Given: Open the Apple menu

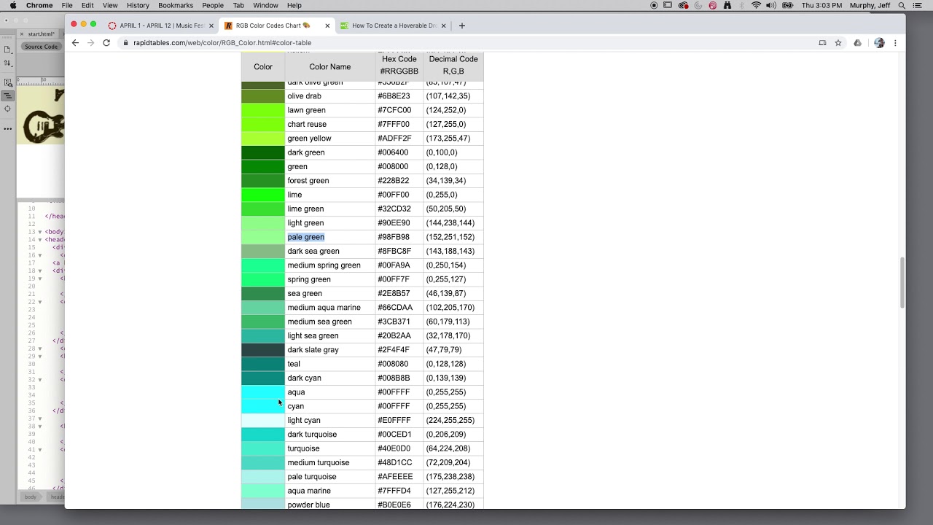Looking at the screenshot, I should pos(13,5).
